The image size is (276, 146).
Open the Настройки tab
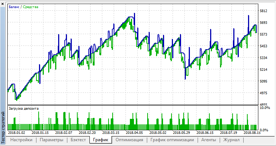(21, 140)
